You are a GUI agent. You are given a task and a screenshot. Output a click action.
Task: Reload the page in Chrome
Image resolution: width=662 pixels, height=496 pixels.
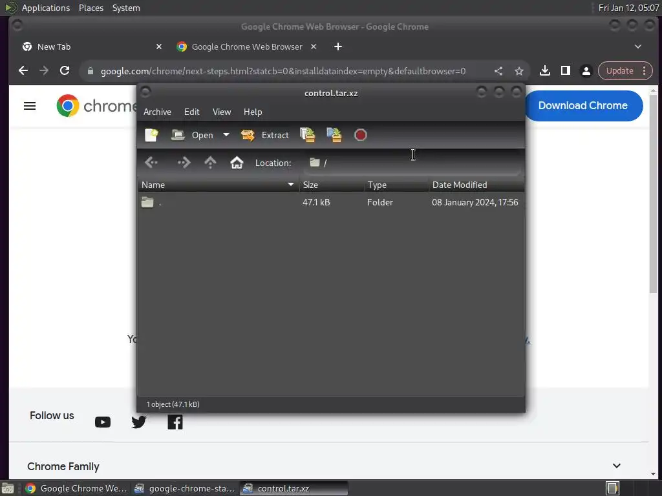click(x=65, y=71)
